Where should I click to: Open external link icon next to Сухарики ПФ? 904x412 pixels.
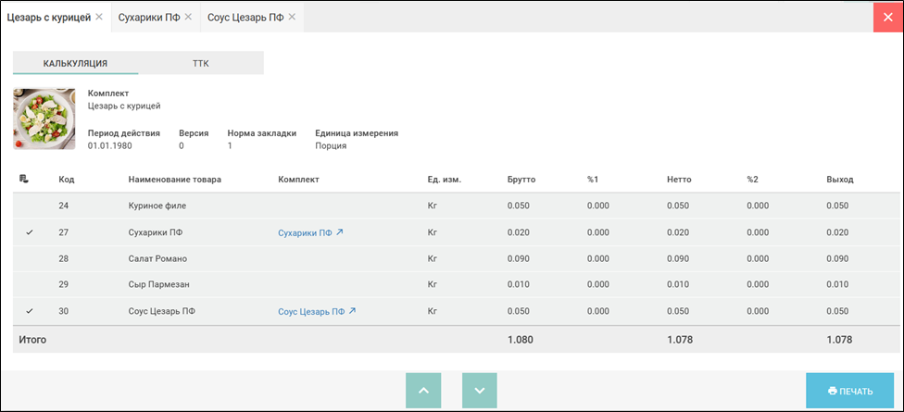point(340,232)
